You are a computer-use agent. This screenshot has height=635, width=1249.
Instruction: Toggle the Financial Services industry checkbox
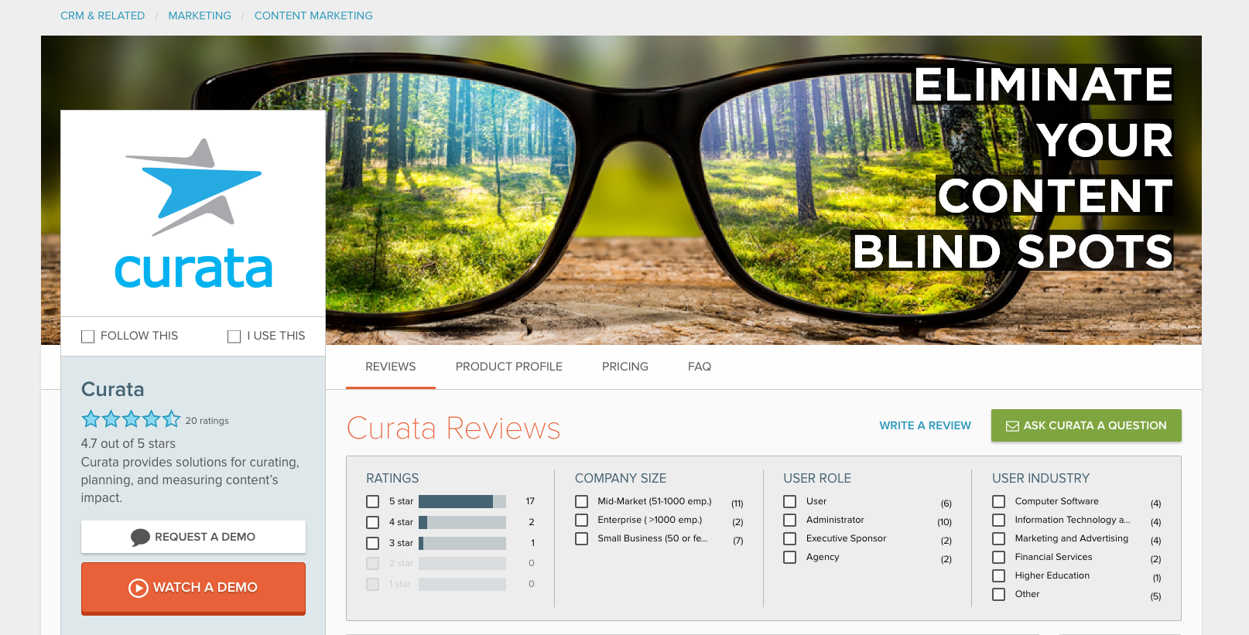tap(999, 558)
